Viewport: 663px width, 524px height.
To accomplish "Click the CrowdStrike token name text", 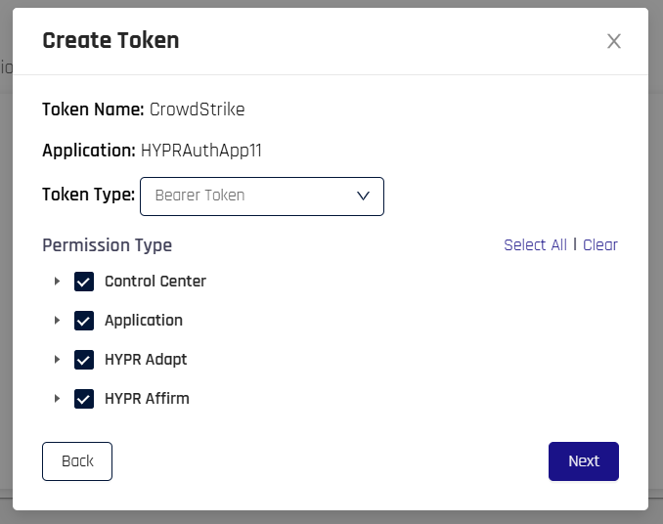I will point(197,109).
